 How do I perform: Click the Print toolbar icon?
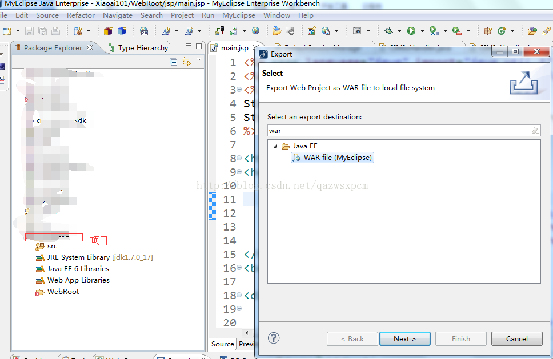56,31
